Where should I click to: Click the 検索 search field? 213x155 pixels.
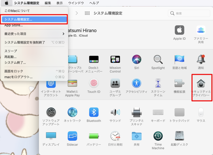189,13
